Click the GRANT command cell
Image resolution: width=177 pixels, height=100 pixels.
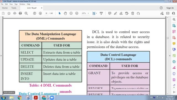[x=98, y=77]
